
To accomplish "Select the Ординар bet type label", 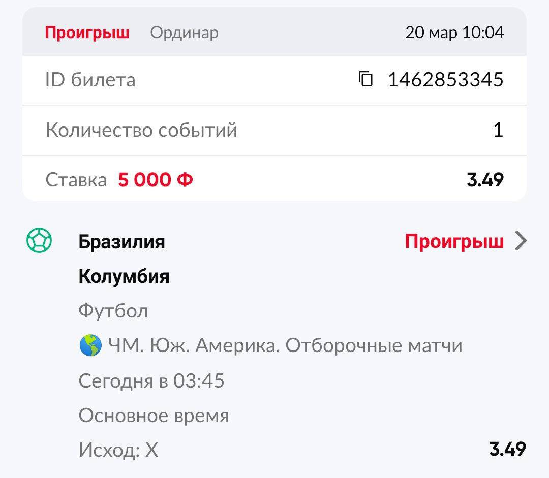I will pyautogui.click(x=184, y=33).
